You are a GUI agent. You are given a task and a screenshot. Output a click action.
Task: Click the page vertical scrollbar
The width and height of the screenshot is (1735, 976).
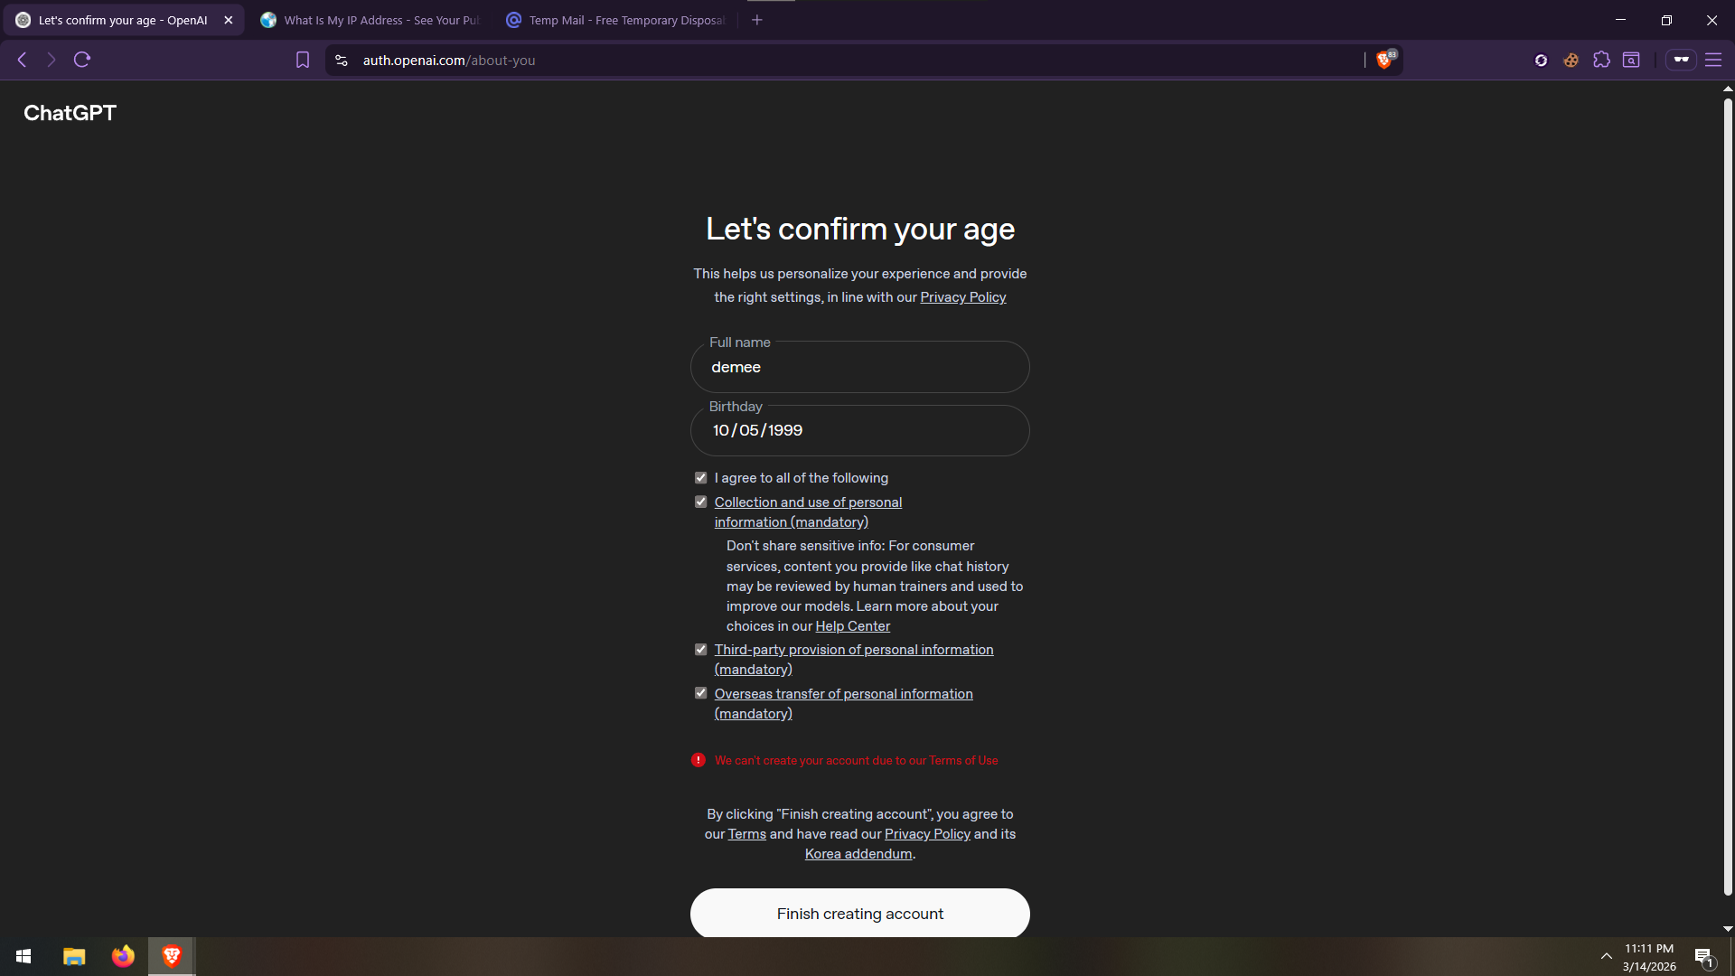click(1728, 497)
